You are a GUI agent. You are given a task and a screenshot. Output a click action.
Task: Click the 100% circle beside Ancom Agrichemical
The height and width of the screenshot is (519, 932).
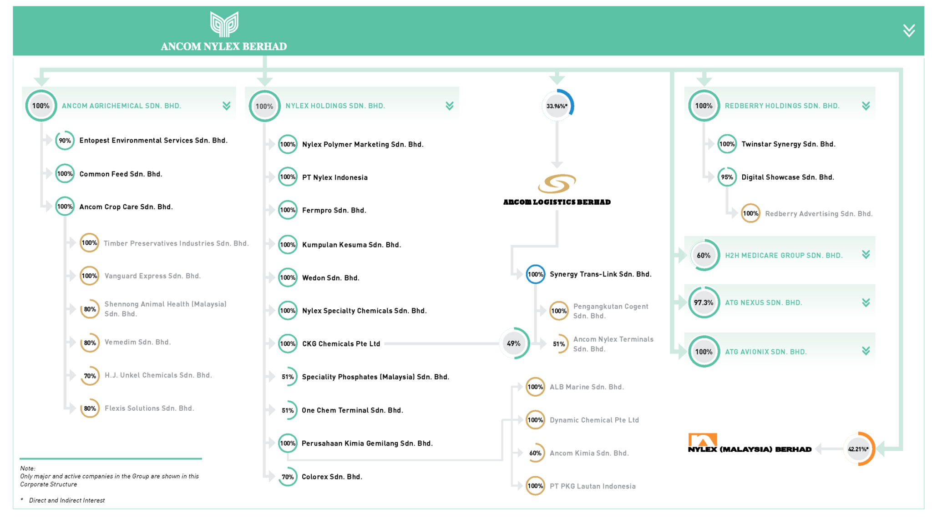[x=41, y=106]
